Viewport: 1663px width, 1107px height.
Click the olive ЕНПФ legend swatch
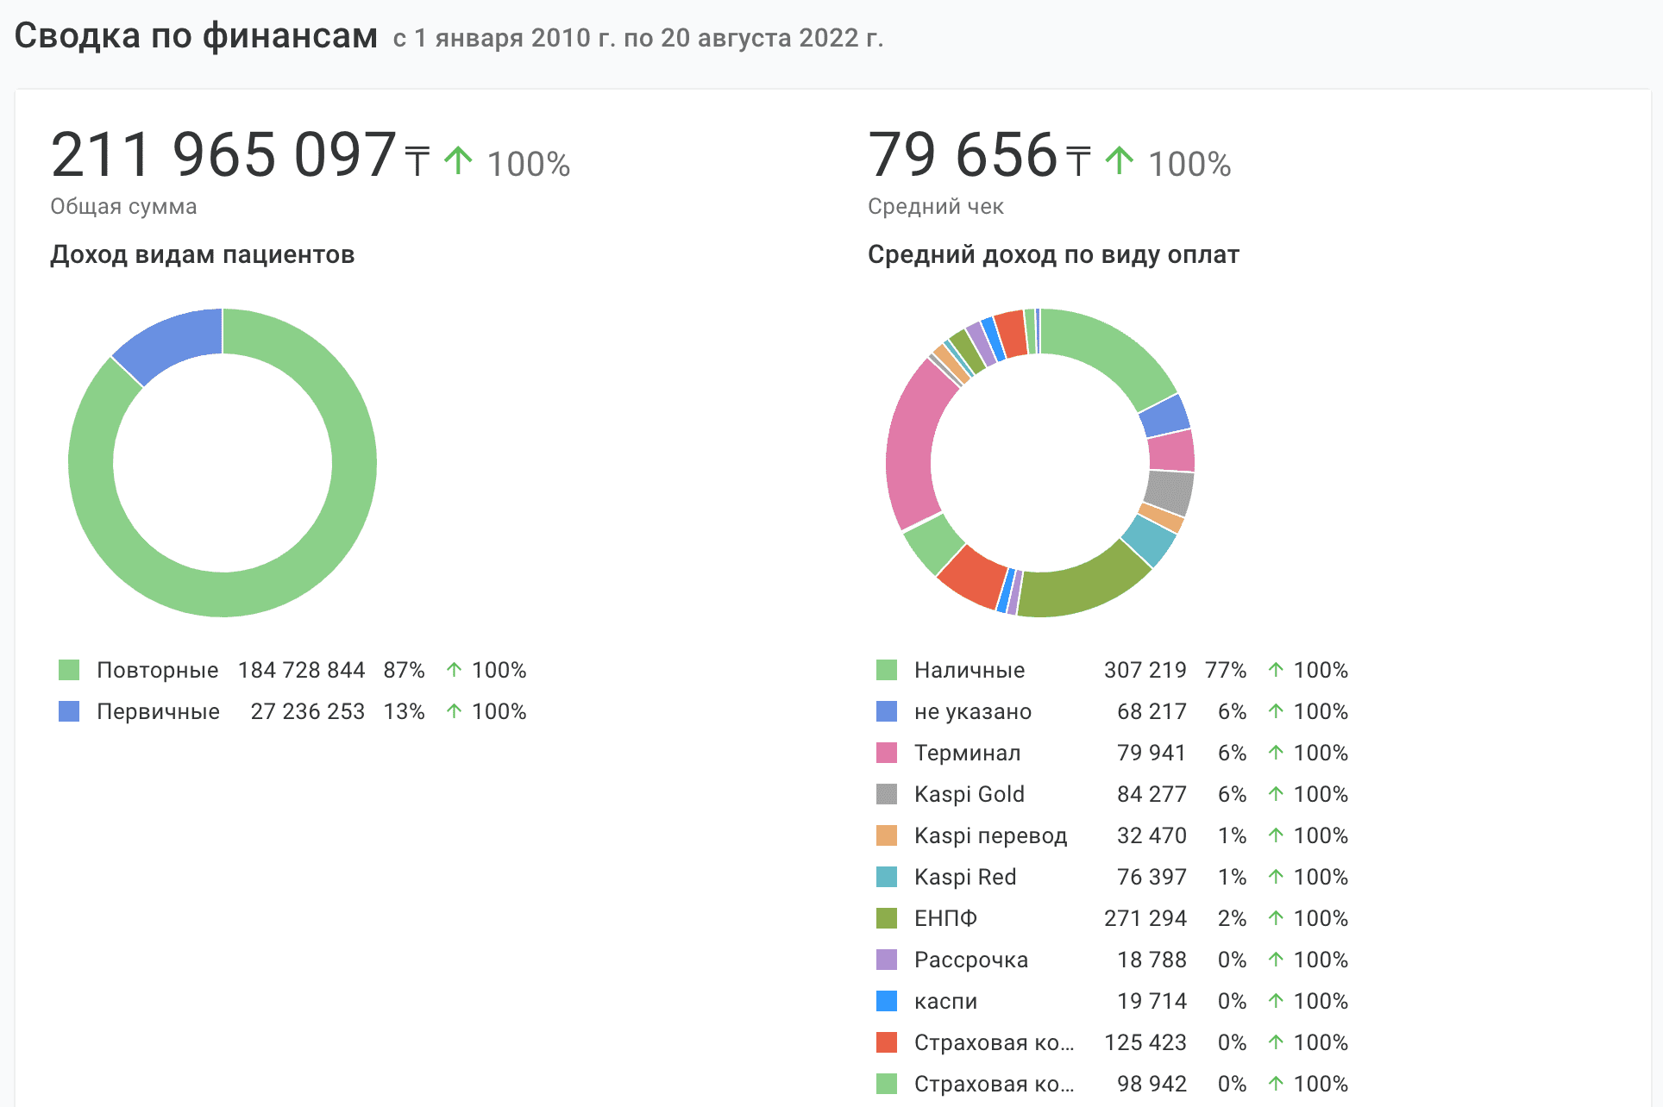886,918
